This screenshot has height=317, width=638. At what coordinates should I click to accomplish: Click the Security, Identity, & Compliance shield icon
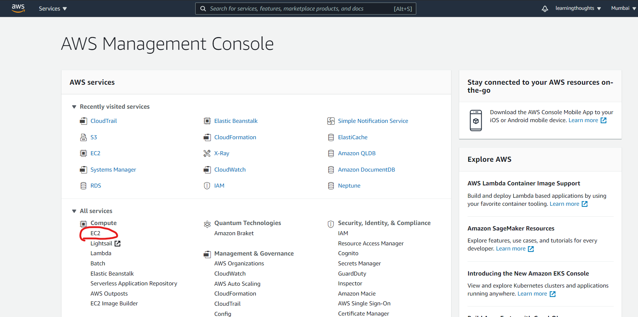tap(331, 224)
